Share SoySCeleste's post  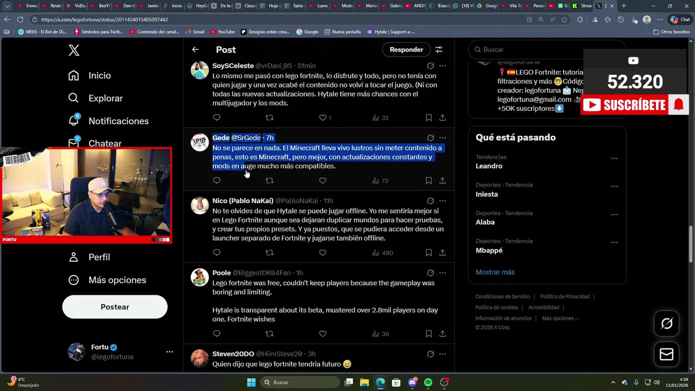coord(443,117)
